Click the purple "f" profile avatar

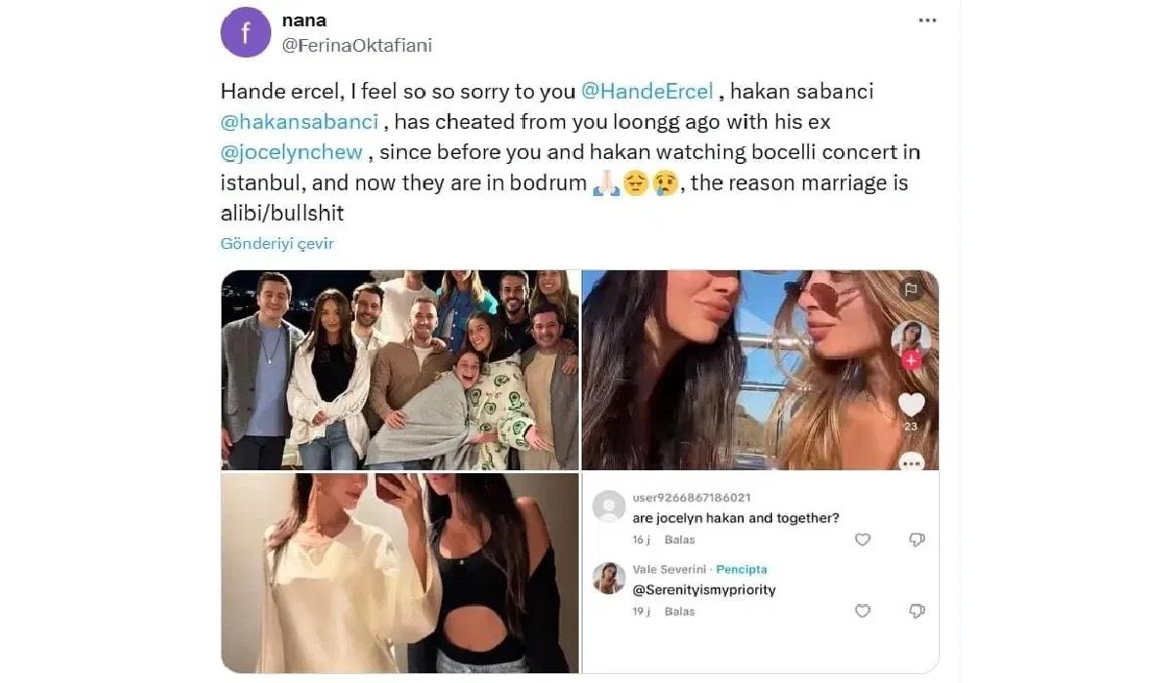[246, 33]
